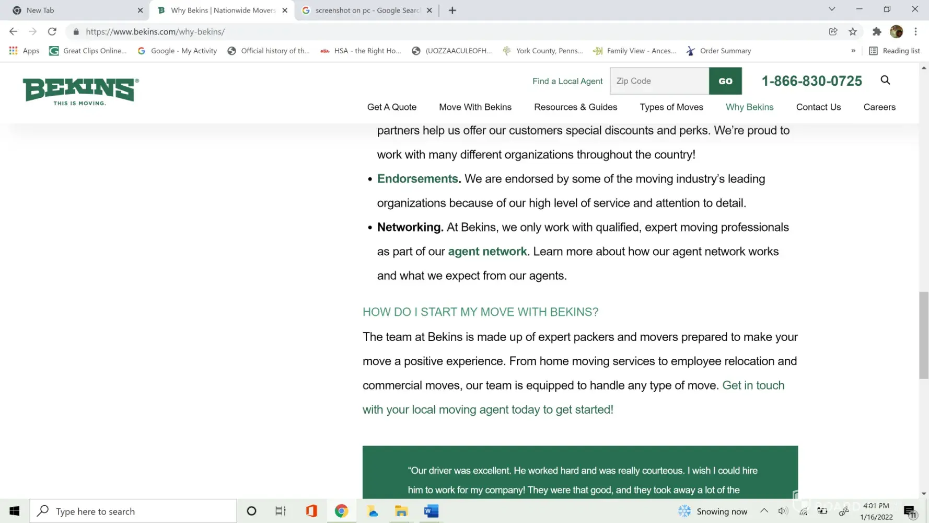Show hidden system tray icons
The image size is (929, 523).
tap(764, 511)
